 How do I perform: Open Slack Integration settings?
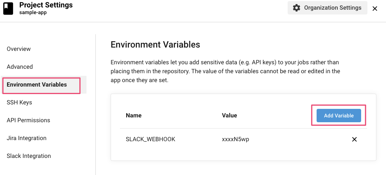(29, 156)
